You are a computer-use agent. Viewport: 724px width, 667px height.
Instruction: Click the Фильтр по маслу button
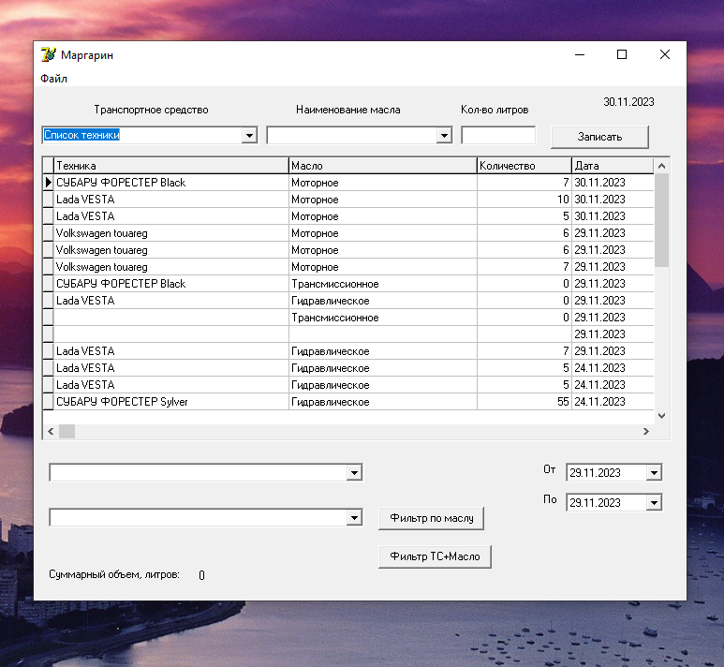(431, 518)
